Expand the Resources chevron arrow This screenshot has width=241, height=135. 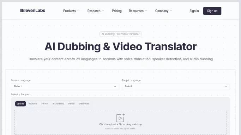pyautogui.click(x=146, y=11)
